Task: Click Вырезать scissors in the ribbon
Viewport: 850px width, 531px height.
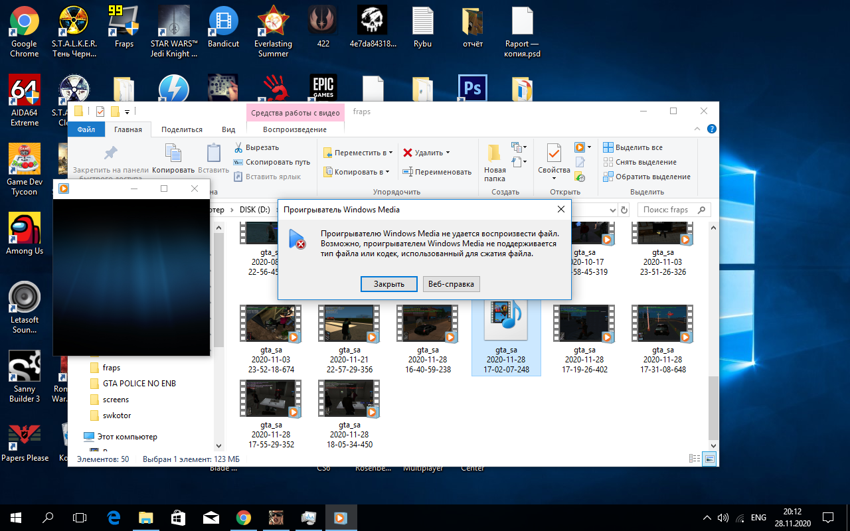Action: (257, 147)
